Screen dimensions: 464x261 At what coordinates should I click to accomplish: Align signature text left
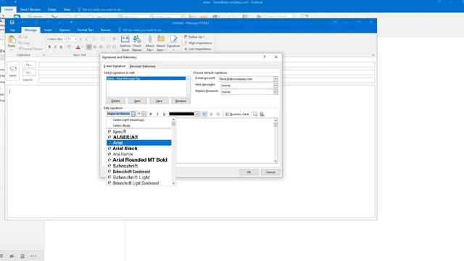204,114
